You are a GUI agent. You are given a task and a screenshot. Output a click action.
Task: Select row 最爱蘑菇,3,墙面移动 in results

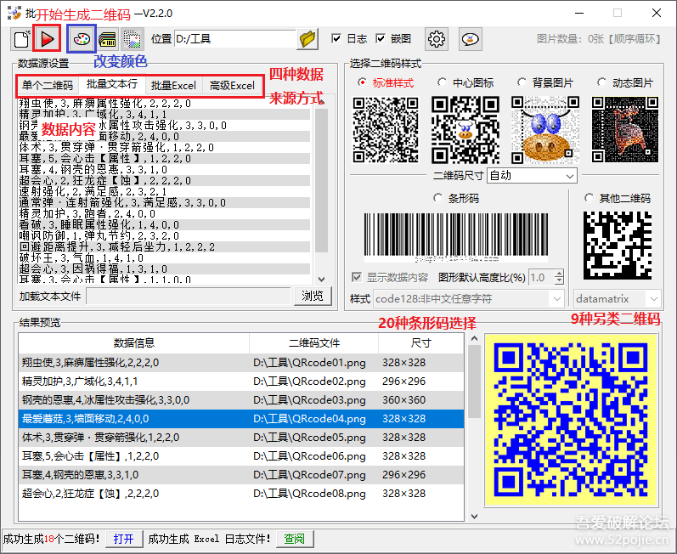[x=241, y=418]
